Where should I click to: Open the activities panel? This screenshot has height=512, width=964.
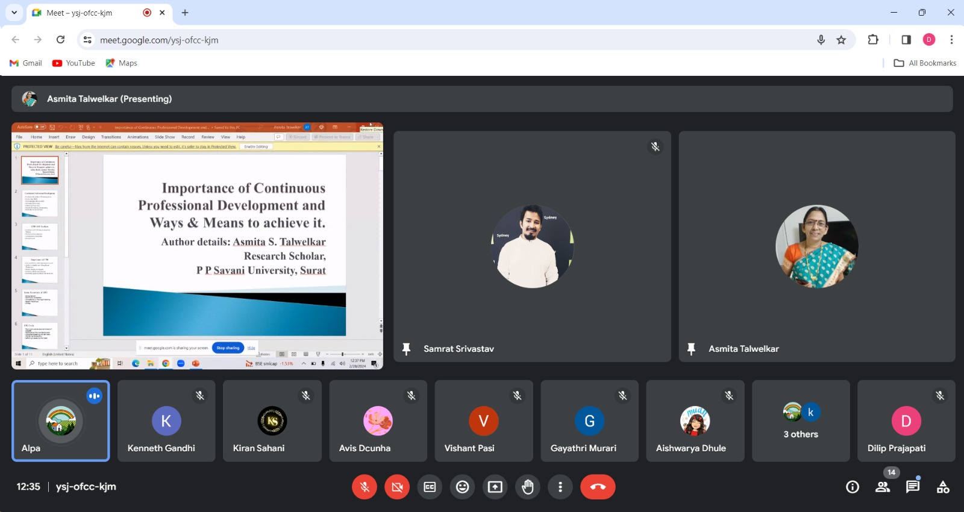tap(942, 487)
